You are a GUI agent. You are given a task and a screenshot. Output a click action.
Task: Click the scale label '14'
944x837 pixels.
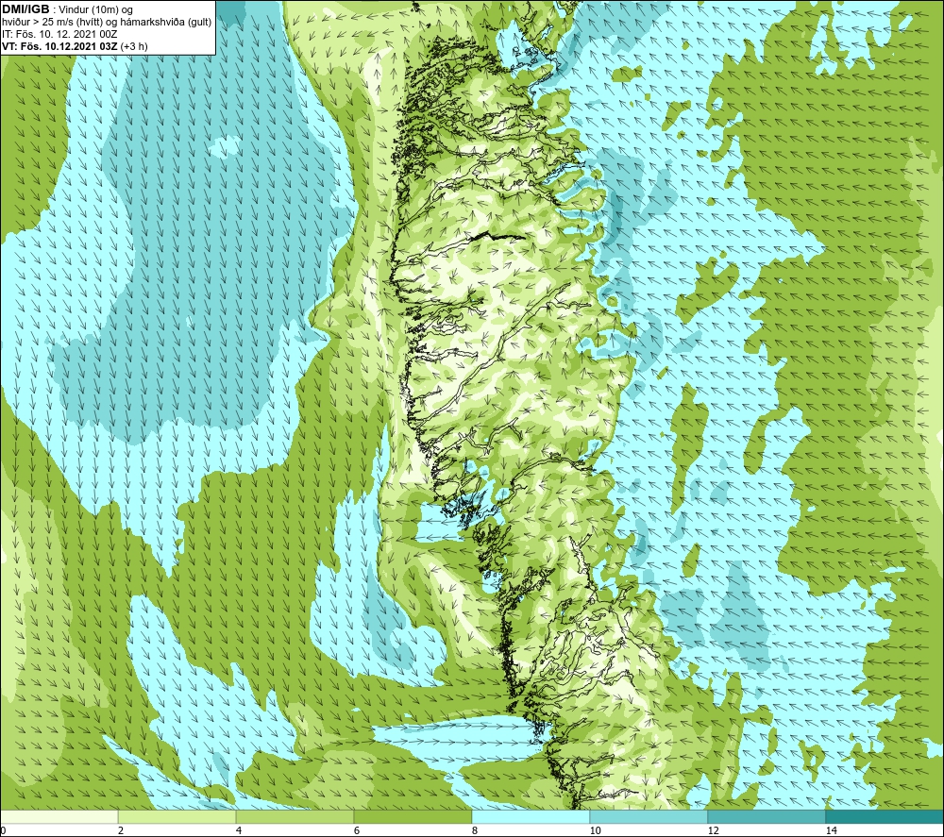tap(831, 830)
